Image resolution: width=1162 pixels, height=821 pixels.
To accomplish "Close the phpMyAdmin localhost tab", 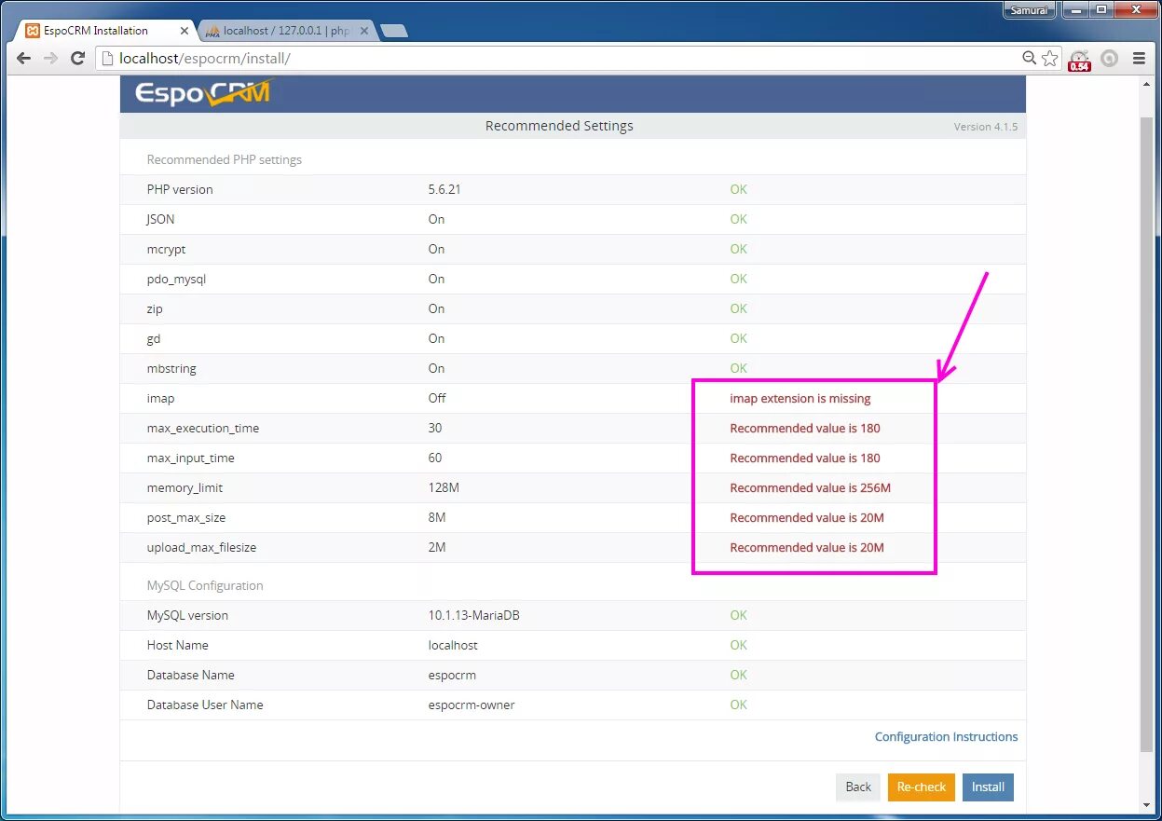I will pyautogui.click(x=364, y=31).
